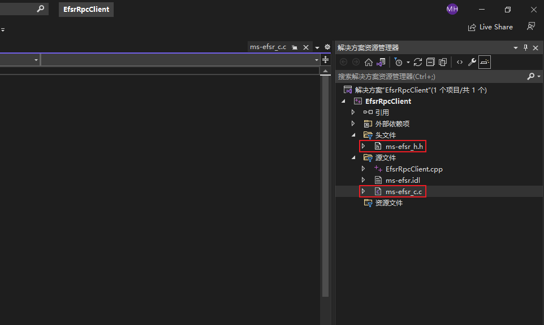Start a Live Share session
The width and height of the screenshot is (544, 325).
[491, 27]
